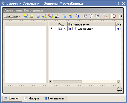Close the ОсновнаяФормаСписка window

pyautogui.click(x=123, y=4)
